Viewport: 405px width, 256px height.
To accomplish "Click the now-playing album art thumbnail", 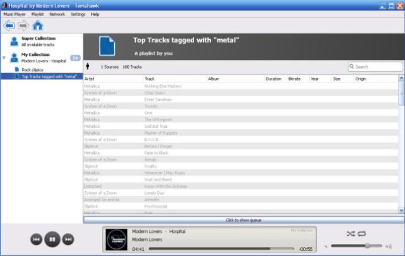I will tap(117, 239).
